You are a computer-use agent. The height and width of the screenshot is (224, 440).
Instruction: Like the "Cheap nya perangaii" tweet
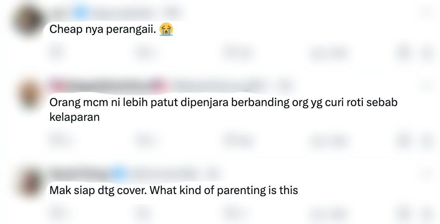pos(237,52)
